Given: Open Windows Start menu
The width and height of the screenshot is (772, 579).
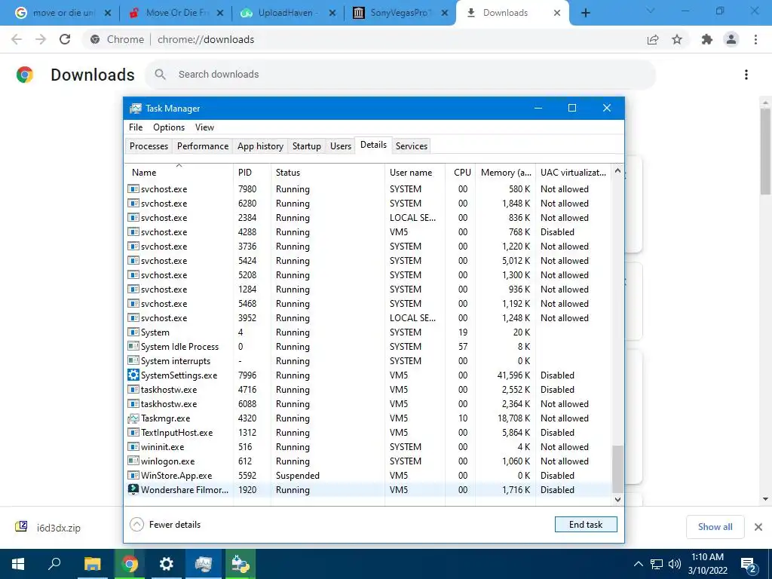Looking at the screenshot, I should point(18,564).
